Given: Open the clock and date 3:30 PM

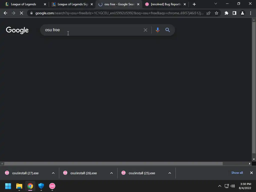Looking at the screenshot, I should (x=245, y=186).
